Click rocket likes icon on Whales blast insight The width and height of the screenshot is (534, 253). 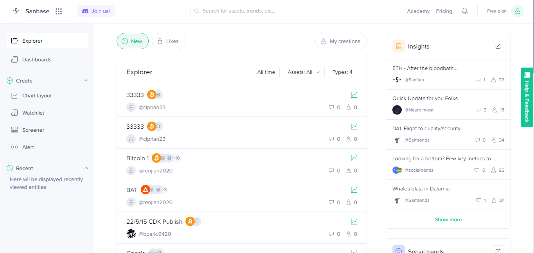click(494, 200)
